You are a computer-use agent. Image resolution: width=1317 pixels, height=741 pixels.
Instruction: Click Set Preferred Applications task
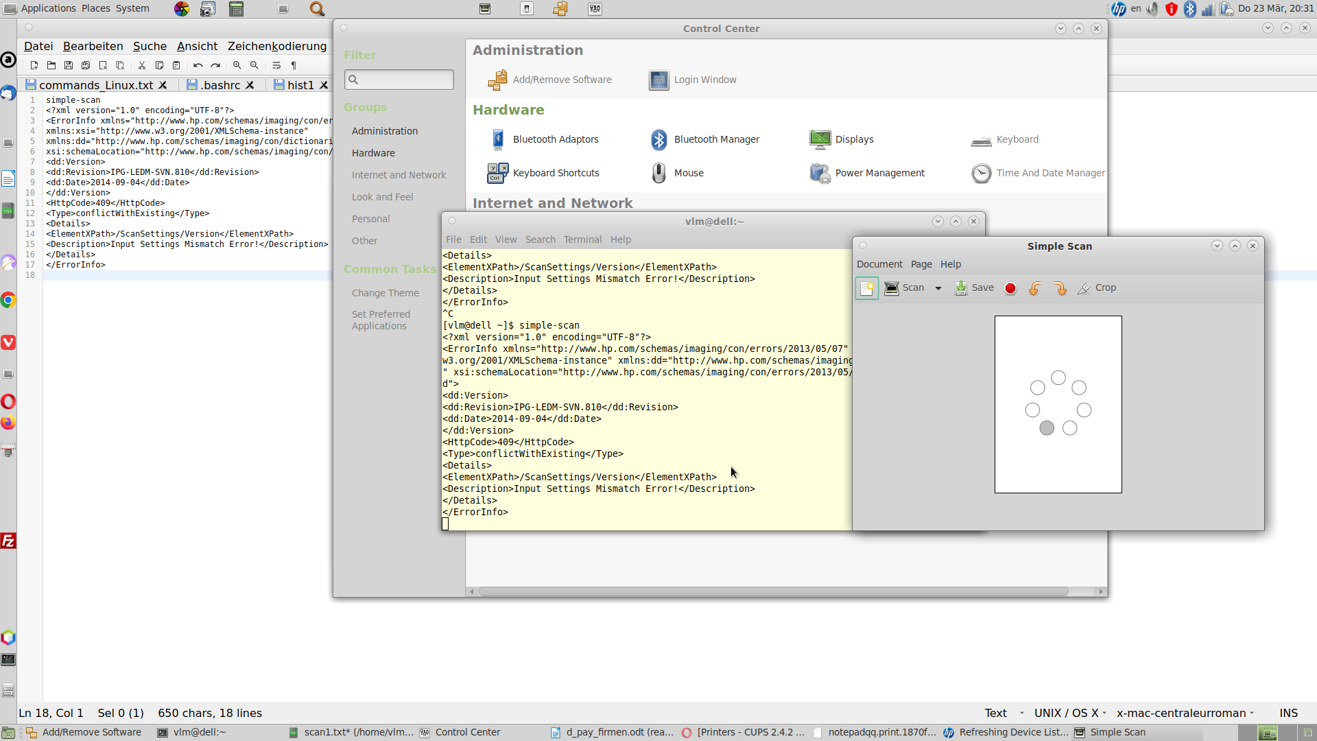coord(381,320)
